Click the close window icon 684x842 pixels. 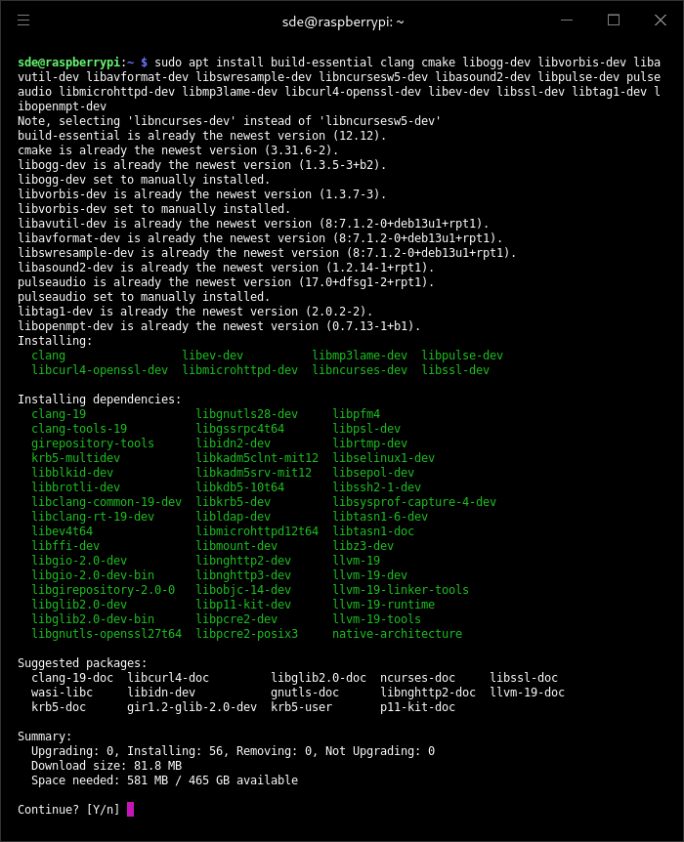pos(661,21)
